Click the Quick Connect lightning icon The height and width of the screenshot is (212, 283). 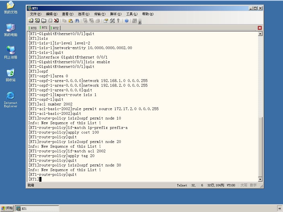click(x=37, y=21)
